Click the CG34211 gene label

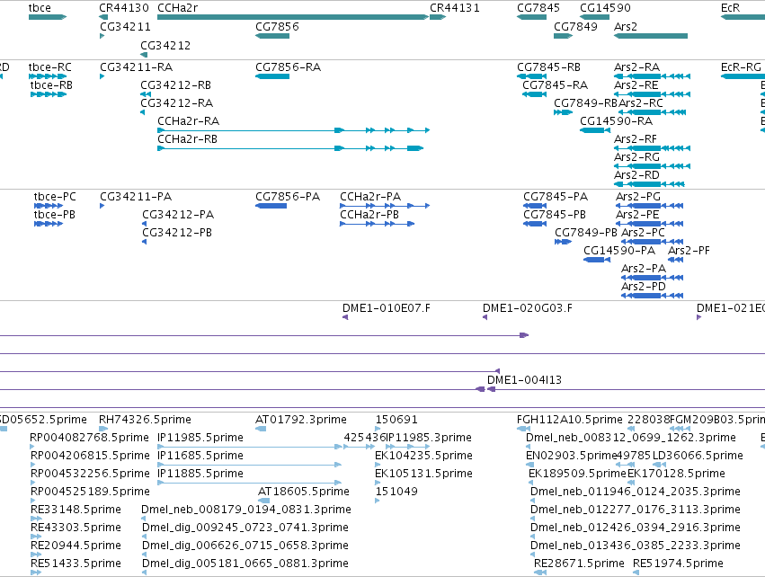[125, 26]
